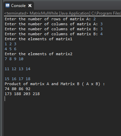Click the input row 7 8 9 10
The image size is (121, 136).
pyautogui.click(x=14, y=59)
